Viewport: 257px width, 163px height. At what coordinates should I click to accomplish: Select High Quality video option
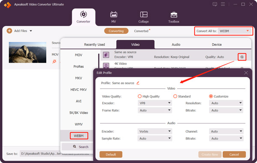(x=140, y=96)
